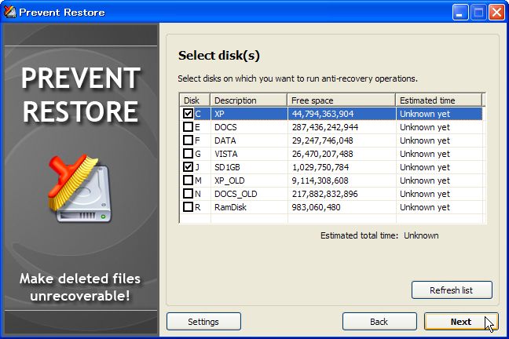The width and height of the screenshot is (509, 339).
Task: Proceed with the Next button
Action: [460, 322]
